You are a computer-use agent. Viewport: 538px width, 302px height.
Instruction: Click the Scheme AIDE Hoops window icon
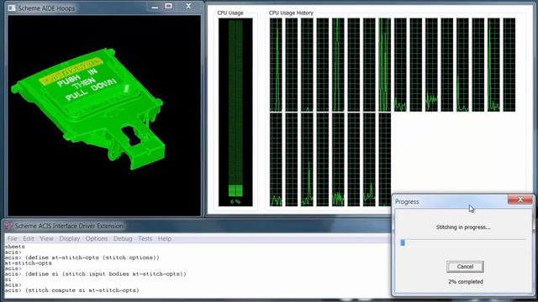(x=11, y=8)
